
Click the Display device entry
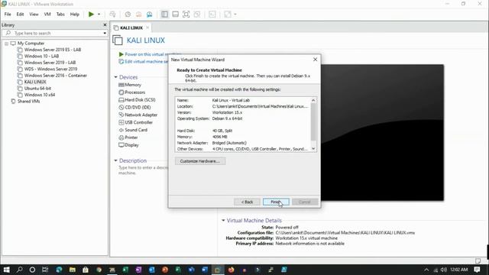[131, 145]
